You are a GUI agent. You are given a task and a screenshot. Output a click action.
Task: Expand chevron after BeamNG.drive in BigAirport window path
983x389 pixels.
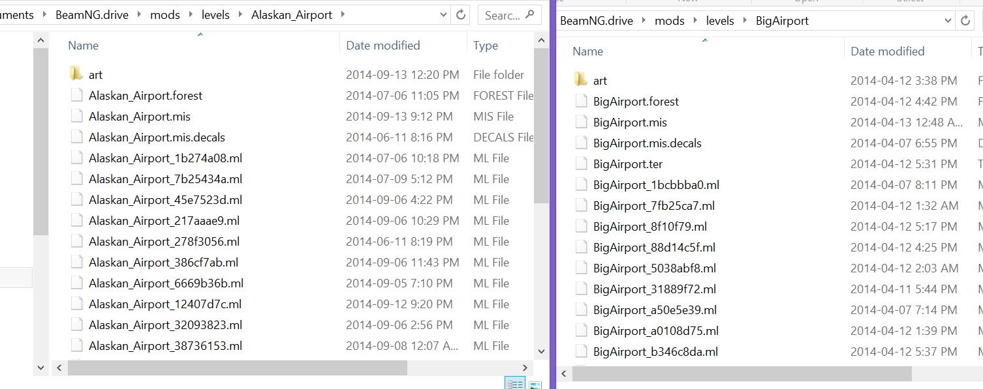[644, 21]
